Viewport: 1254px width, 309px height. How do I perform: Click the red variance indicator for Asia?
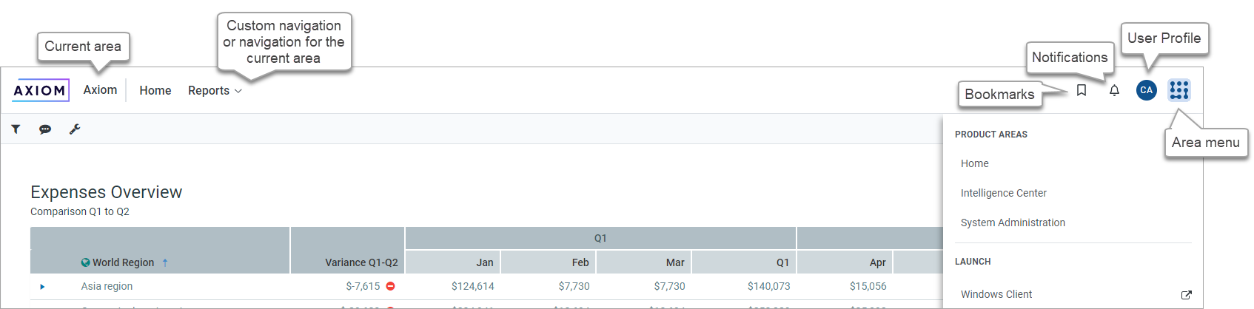pyautogui.click(x=390, y=286)
